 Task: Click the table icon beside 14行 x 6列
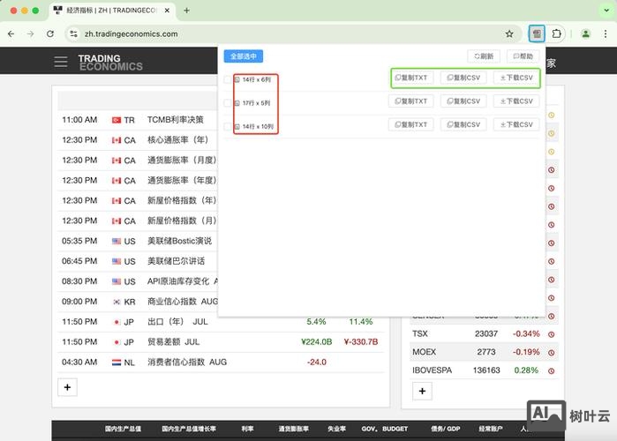coord(237,79)
